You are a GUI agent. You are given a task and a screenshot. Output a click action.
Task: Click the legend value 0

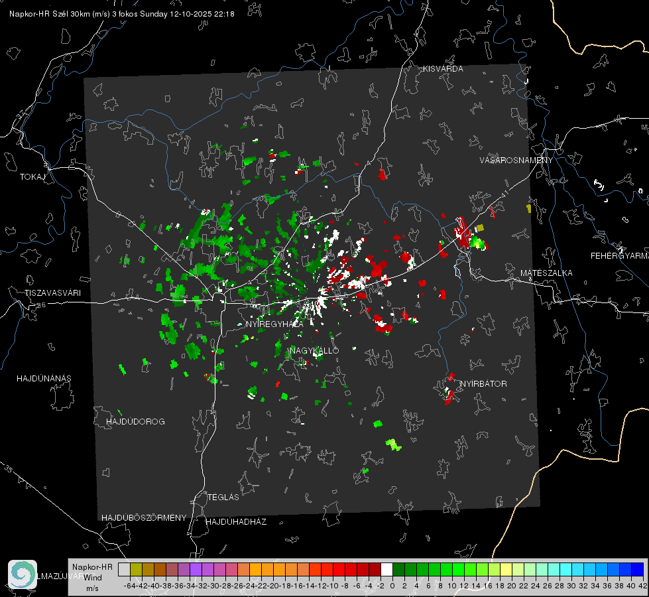(392, 586)
